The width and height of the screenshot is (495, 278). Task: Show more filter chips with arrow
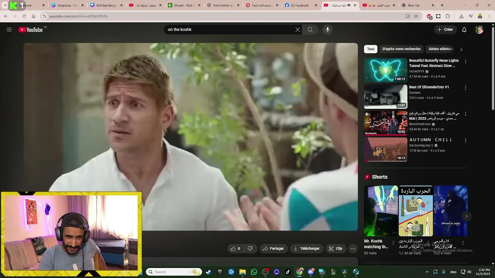[x=461, y=49]
